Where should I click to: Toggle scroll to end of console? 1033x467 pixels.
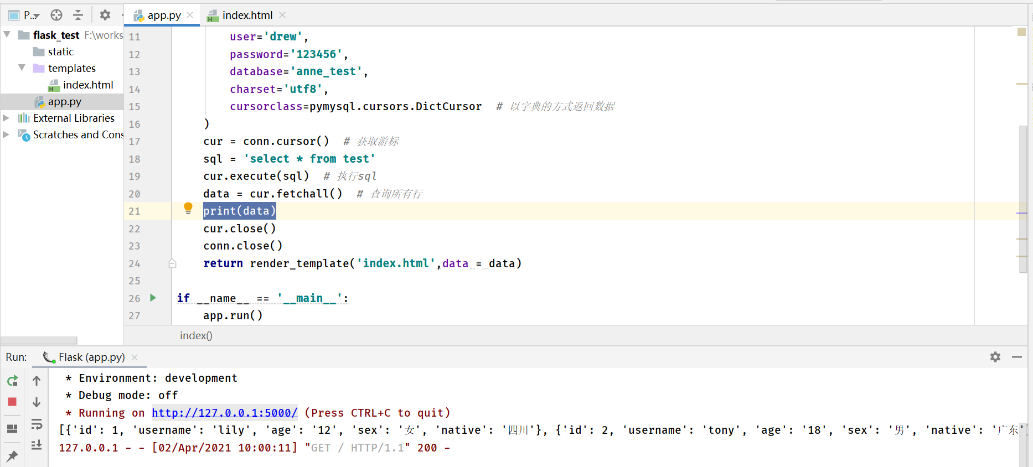coord(37,445)
